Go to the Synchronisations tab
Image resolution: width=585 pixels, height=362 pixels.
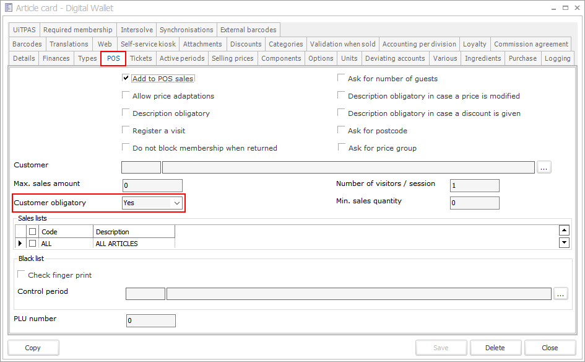tap(186, 30)
